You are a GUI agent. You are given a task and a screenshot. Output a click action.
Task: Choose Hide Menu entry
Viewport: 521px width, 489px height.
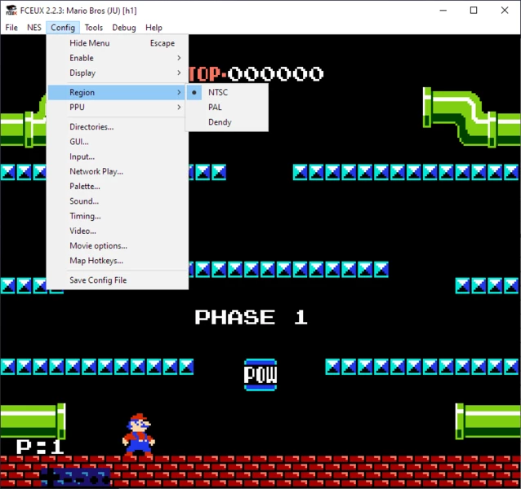coord(118,43)
